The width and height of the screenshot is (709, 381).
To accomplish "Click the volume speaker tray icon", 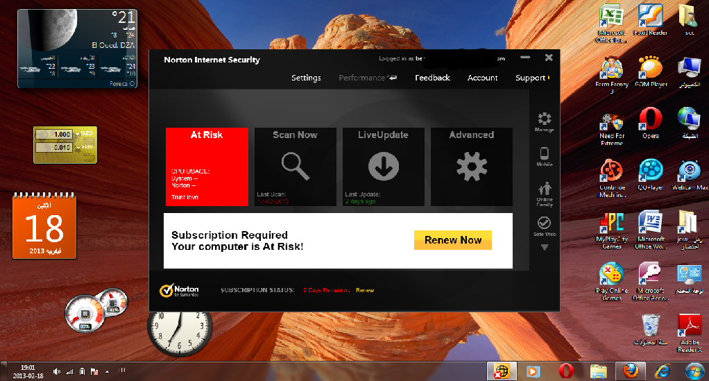I will tap(56, 371).
